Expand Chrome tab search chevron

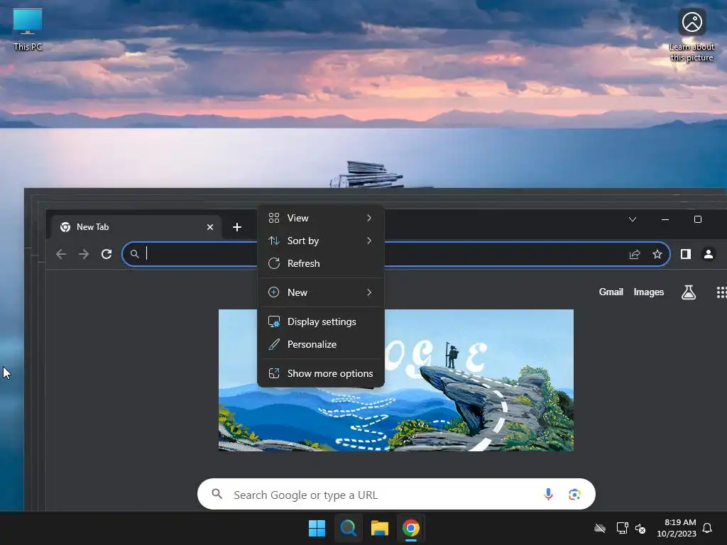tap(633, 219)
